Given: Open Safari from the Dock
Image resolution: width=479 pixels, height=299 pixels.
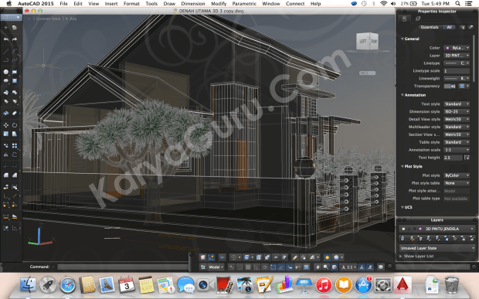Looking at the screenshot, I should [x=67, y=284].
